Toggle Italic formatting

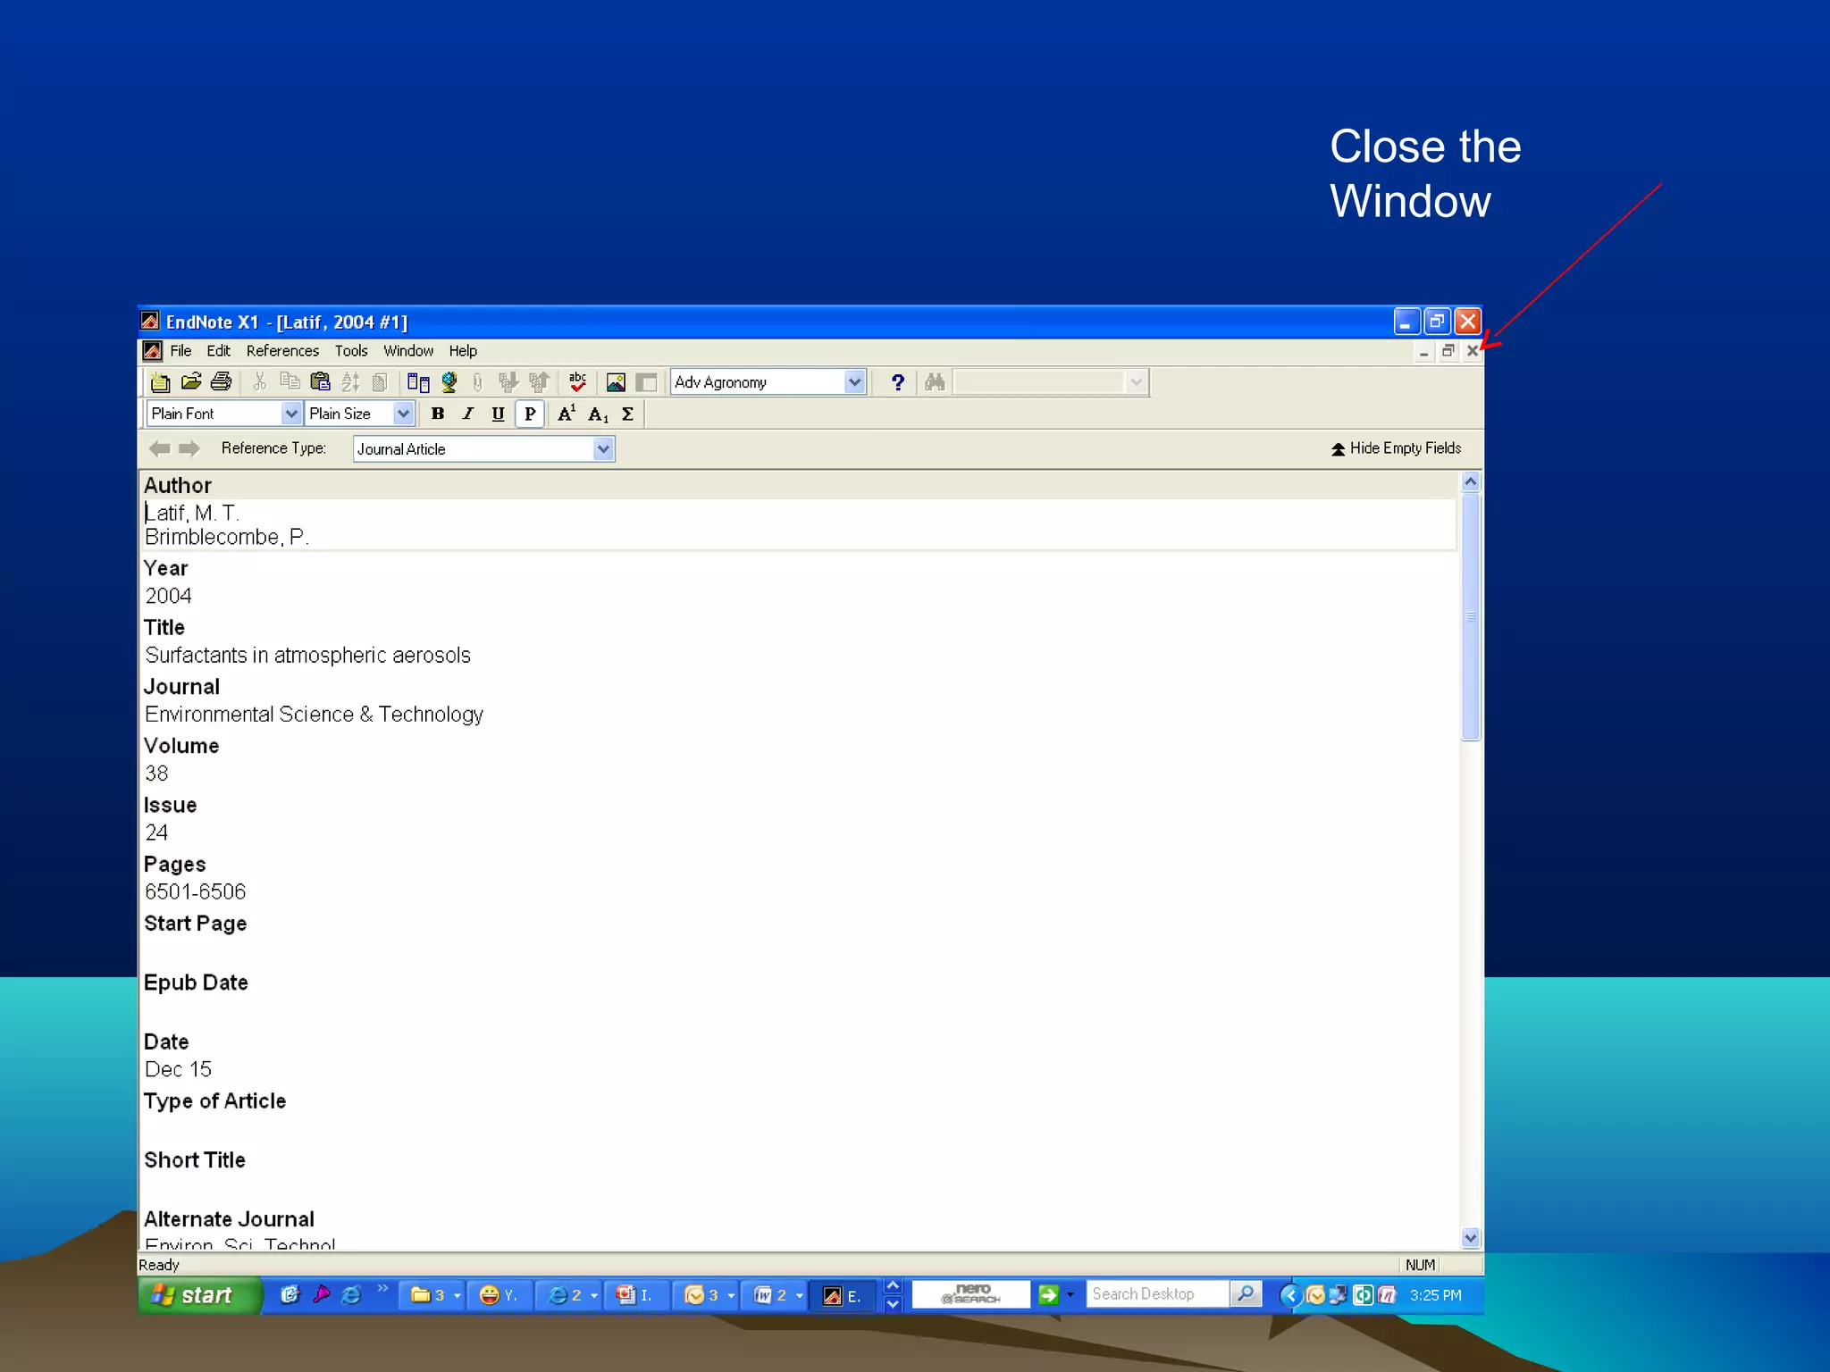point(467,414)
